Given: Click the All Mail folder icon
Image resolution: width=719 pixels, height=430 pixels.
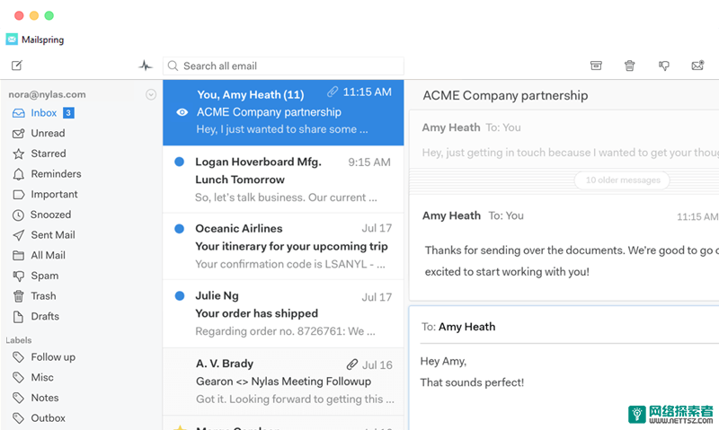Looking at the screenshot, I should coord(18,256).
